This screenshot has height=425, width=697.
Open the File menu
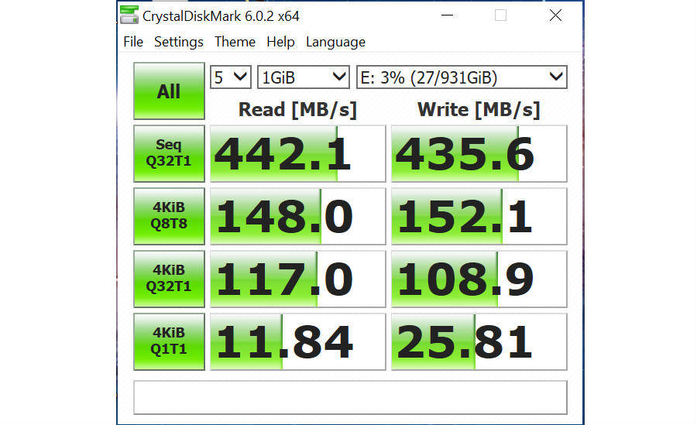click(133, 42)
